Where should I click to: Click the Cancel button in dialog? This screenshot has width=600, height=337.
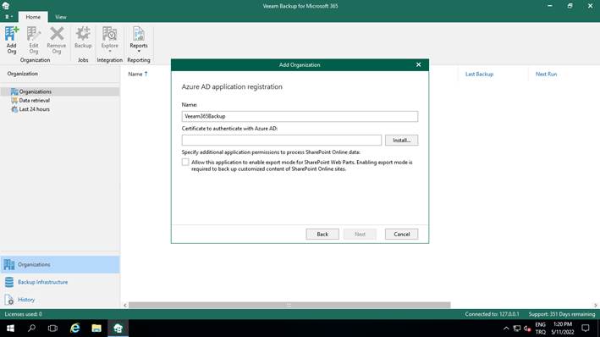click(x=401, y=234)
